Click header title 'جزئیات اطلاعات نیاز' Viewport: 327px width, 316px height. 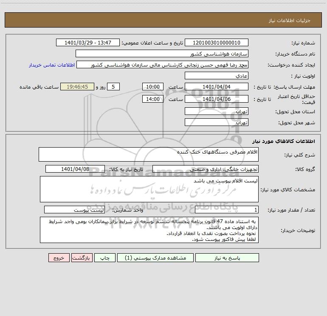(x=290, y=20)
